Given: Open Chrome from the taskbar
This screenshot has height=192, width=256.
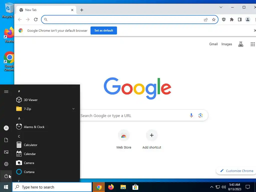Looking at the screenshot, I should tap(98, 187).
